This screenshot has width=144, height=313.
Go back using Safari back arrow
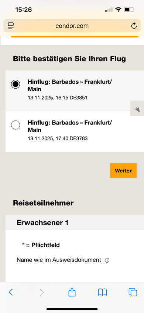point(11,292)
